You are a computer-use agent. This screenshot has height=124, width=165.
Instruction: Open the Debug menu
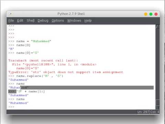(43, 21)
